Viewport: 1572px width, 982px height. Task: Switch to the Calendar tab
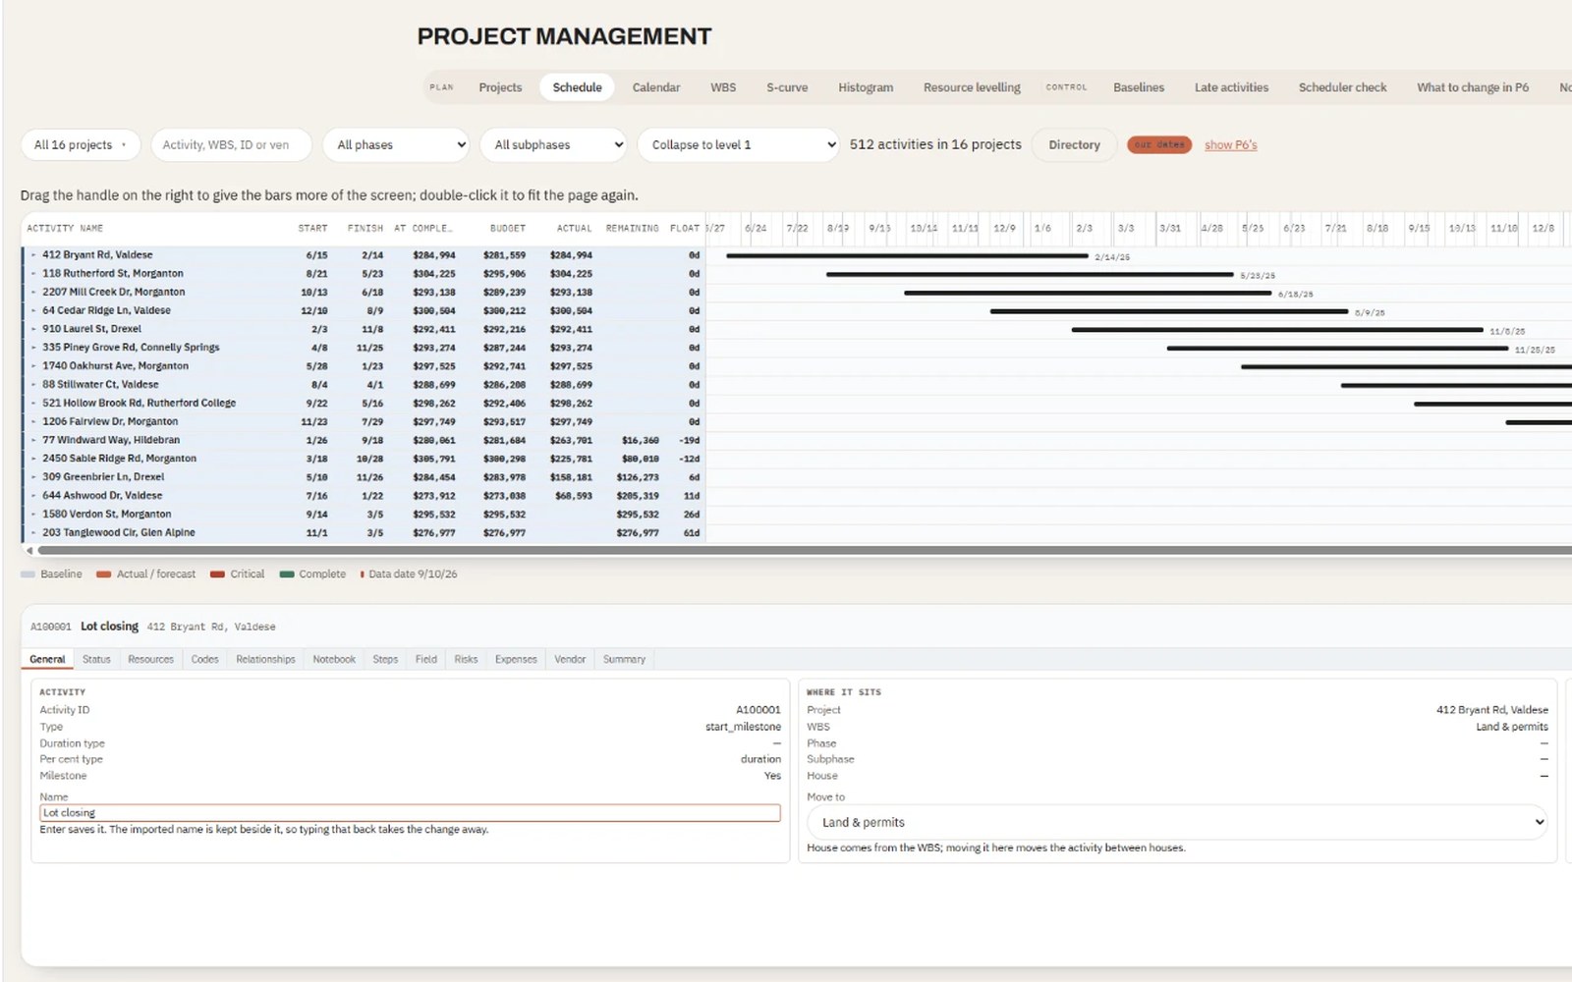655,87
